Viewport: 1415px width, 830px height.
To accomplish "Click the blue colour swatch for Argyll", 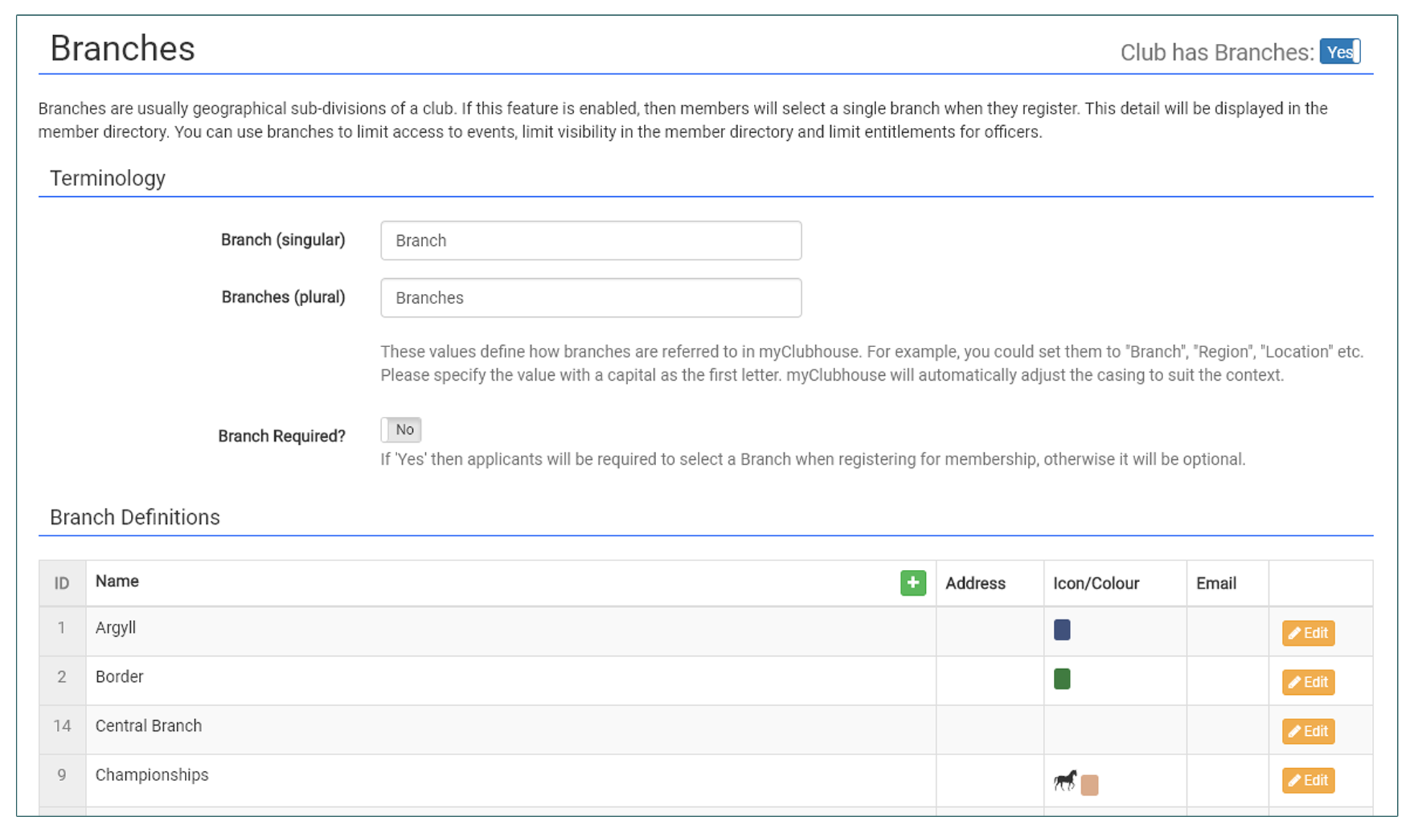I will (1062, 630).
